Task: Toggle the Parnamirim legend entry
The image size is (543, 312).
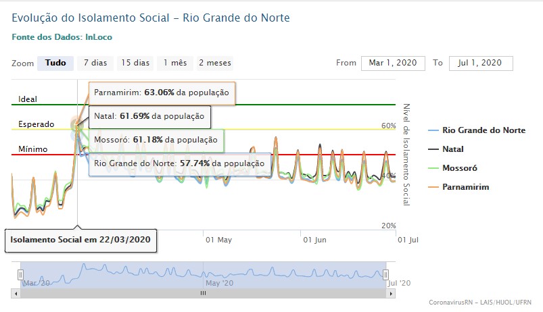Action: click(x=465, y=186)
